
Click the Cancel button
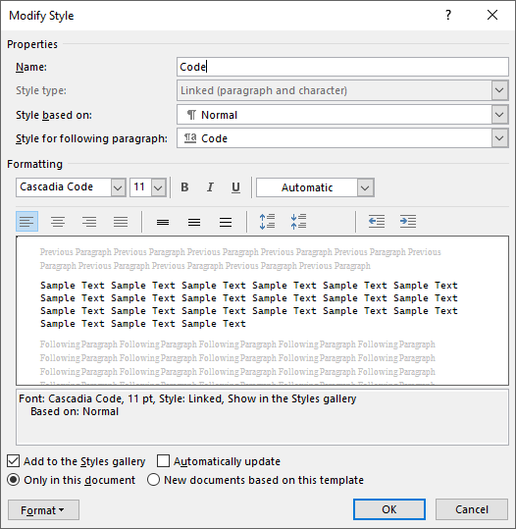472,509
